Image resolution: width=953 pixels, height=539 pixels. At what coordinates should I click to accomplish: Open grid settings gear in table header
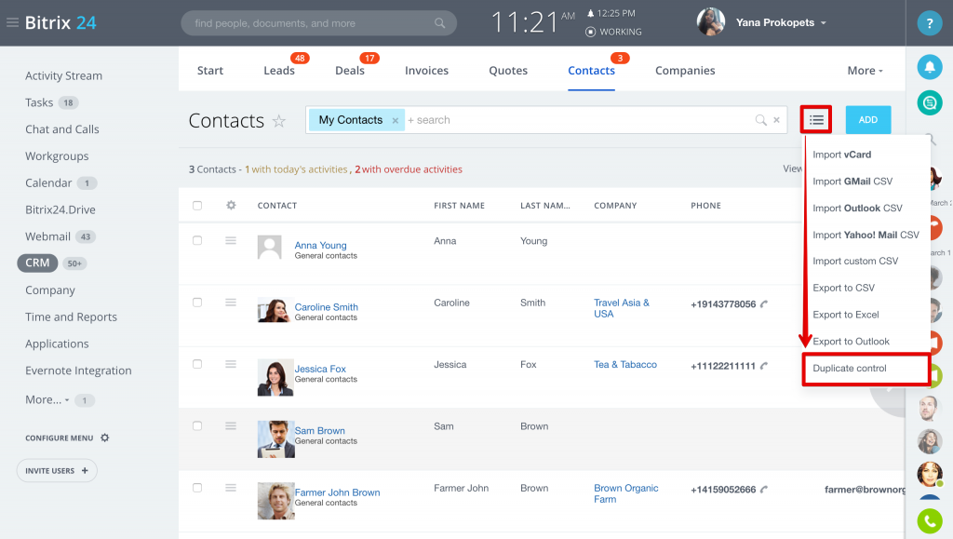point(231,206)
